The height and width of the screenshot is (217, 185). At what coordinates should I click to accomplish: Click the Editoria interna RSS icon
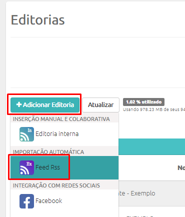point(26,134)
